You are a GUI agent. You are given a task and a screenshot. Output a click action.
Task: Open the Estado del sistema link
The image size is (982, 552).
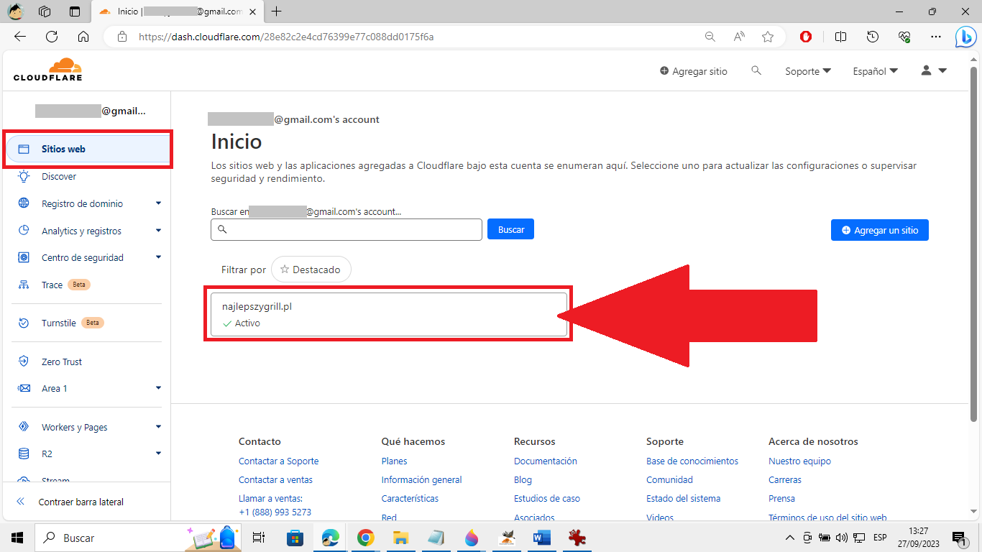pos(683,498)
